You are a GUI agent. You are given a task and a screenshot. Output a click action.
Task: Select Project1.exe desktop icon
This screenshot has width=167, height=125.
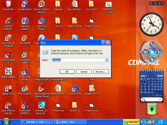92,23
